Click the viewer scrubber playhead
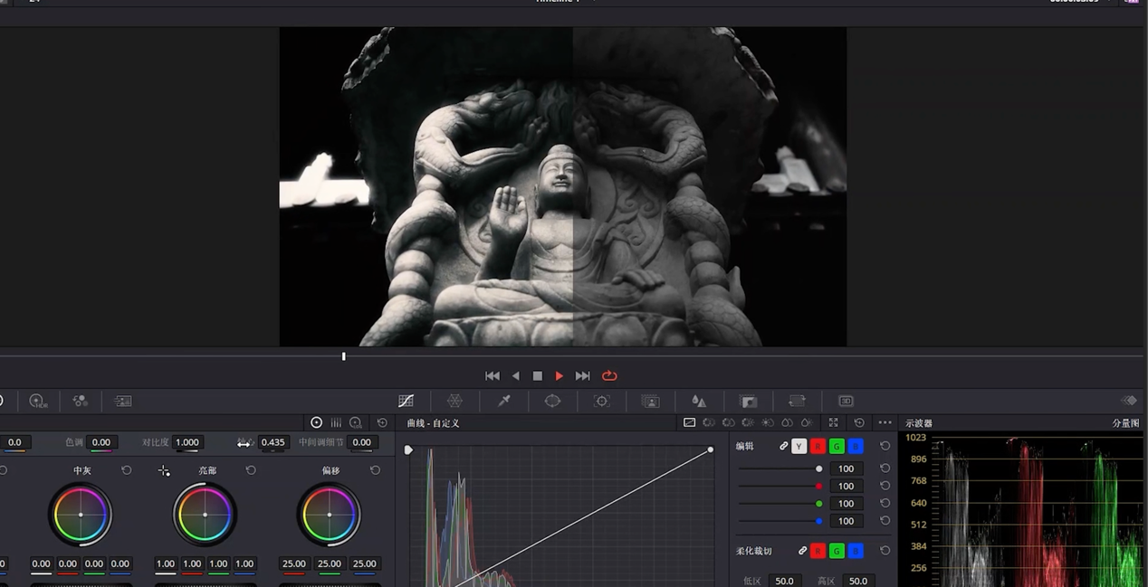The image size is (1148, 587). coord(344,356)
